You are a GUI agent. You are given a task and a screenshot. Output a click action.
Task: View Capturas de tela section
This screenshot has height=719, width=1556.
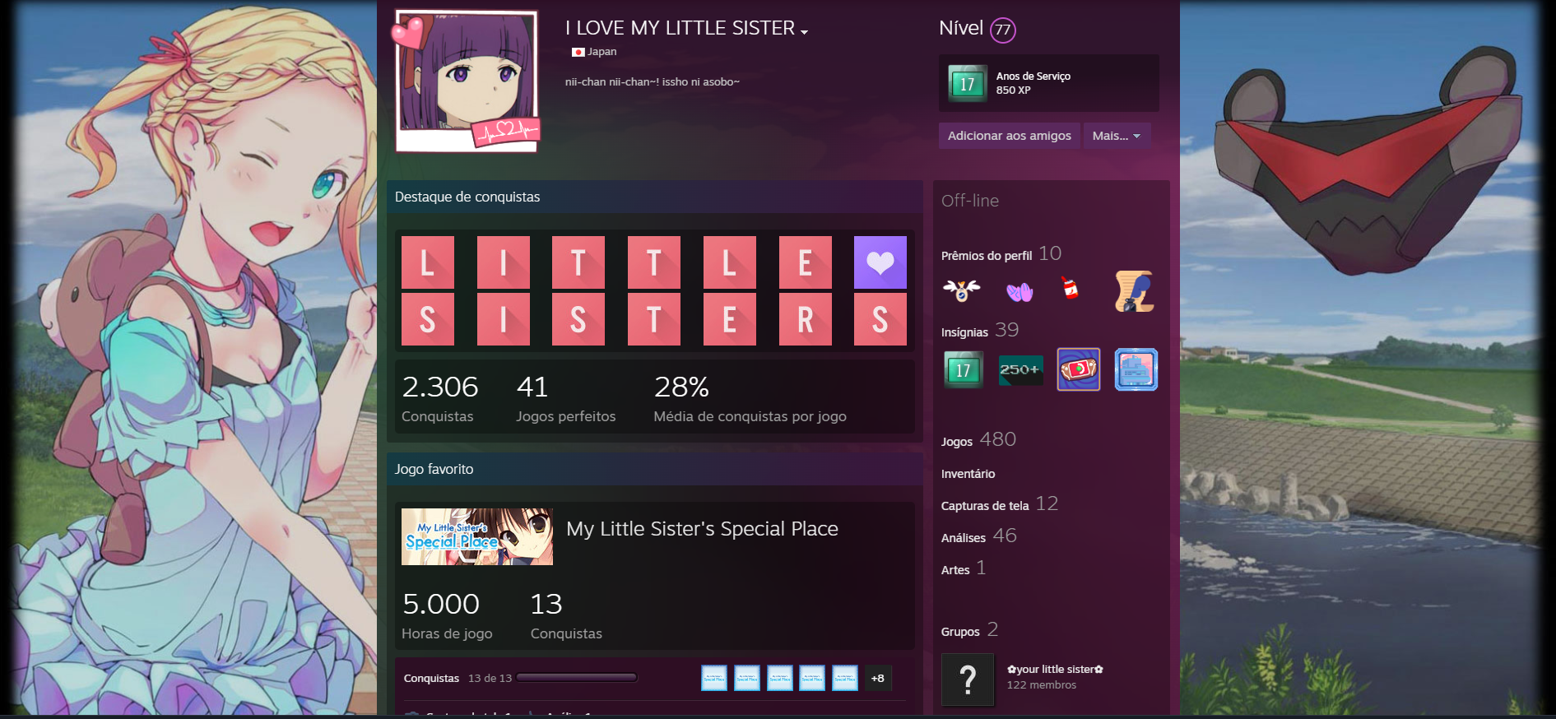pyautogui.click(x=985, y=506)
